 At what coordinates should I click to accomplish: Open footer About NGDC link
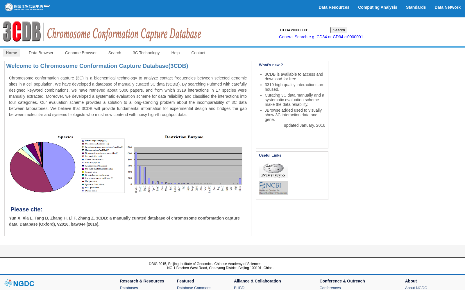pyautogui.click(x=416, y=288)
